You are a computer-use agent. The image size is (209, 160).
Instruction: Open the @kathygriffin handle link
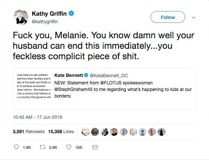click(45, 22)
